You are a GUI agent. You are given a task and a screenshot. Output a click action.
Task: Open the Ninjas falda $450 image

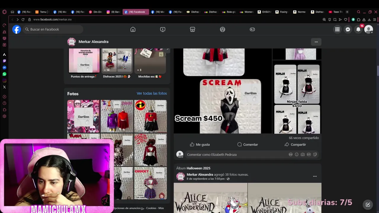[x=297, y=97]
